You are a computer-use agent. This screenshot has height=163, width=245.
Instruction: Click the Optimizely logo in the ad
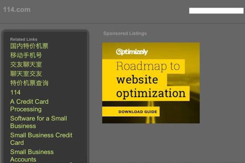(132, 52)
